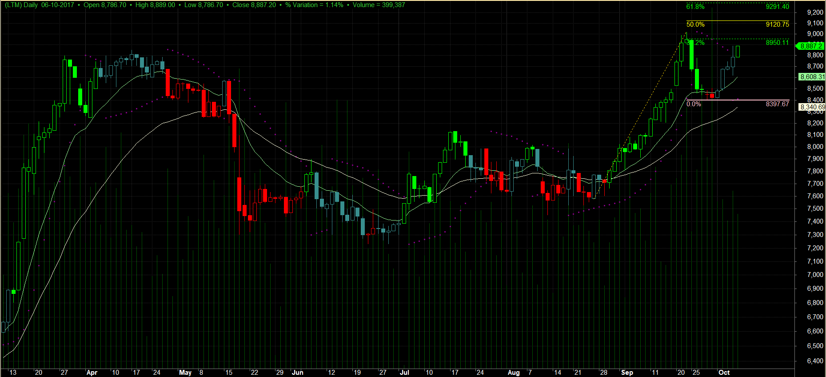Select the 50.0% Fibonacci level label
The width and height of the screenshot is (826, 377).
click(x=695, y=24)
